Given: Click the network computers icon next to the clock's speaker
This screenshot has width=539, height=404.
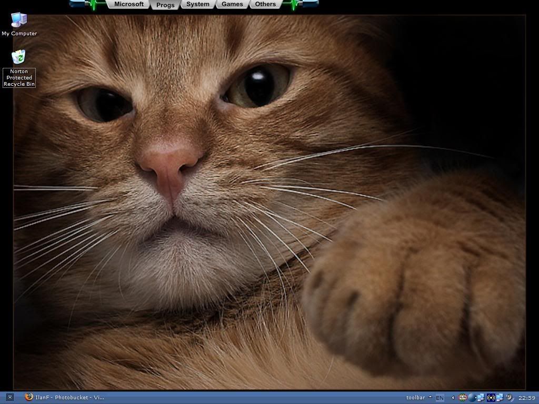Looking at the screenshot, I should pos(500,398).
